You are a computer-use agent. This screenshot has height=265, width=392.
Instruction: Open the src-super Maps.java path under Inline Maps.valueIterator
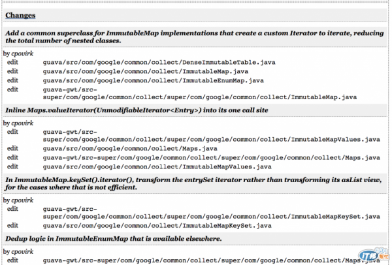pos(212,157)
